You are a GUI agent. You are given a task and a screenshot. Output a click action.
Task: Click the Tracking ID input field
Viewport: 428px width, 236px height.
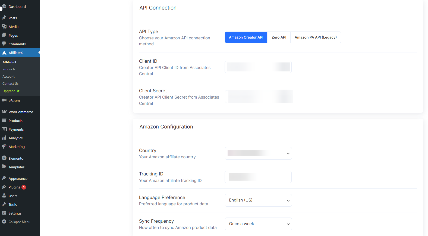click(x=258, y=177)
